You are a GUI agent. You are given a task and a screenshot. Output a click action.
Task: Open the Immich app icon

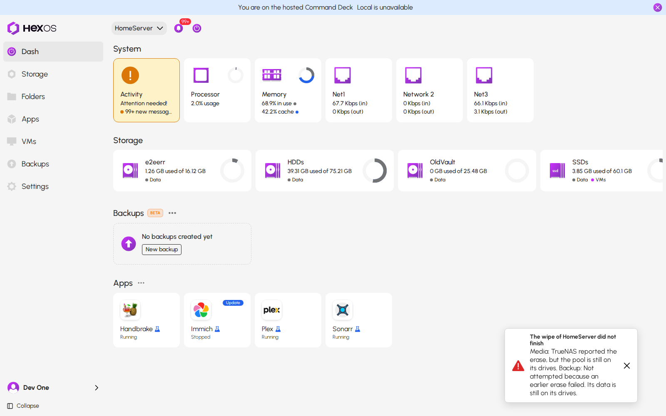click(201, 310)
